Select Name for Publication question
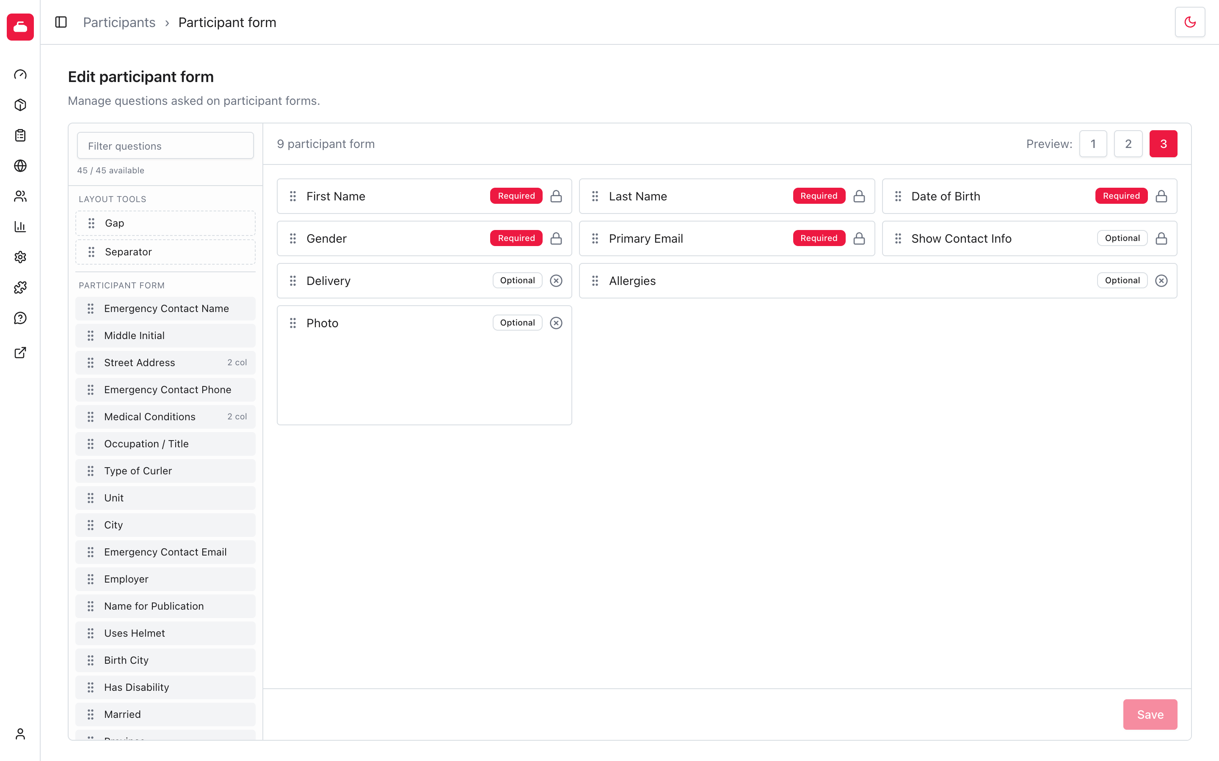The height and width of the screenshot is (761, 1219). [x=165, y=606]
